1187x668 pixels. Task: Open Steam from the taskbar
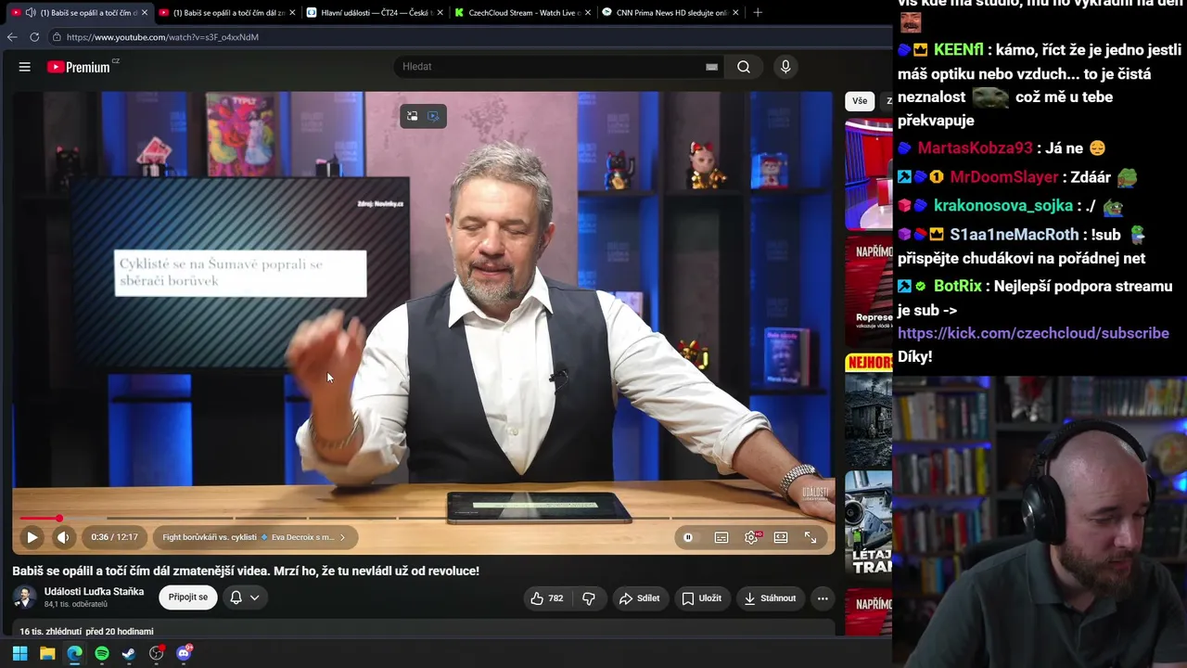(129, 653)
